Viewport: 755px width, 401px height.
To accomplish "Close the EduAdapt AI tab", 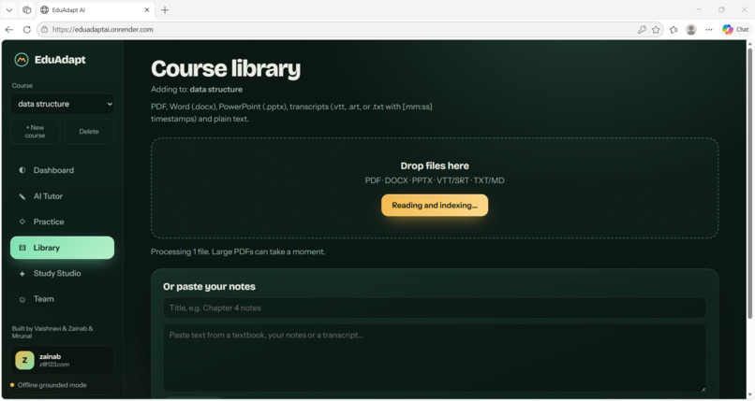I will pos(147,9).
